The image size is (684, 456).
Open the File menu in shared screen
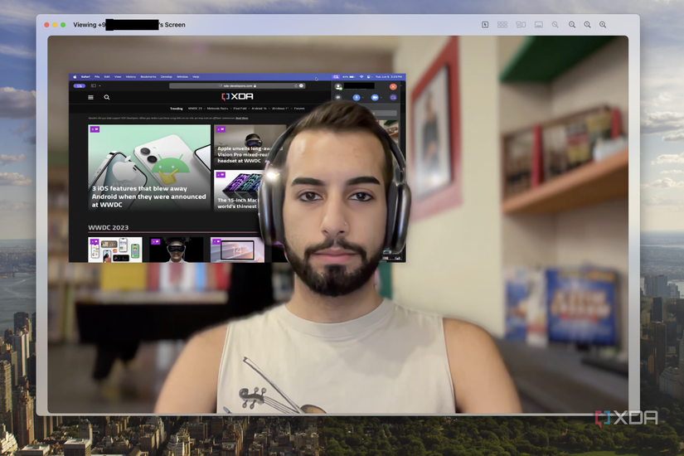[97, 77]
